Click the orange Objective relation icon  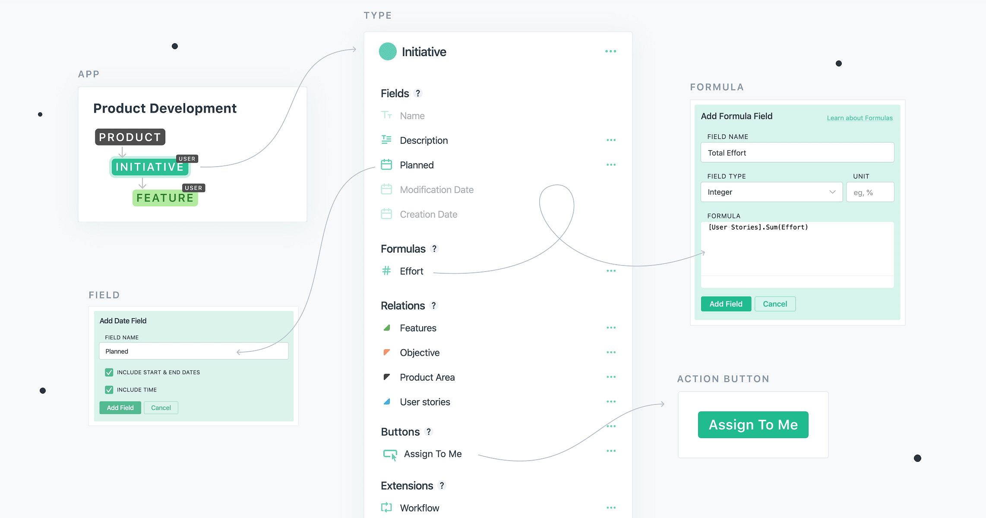pyautogui.click(x=387, y=352)
